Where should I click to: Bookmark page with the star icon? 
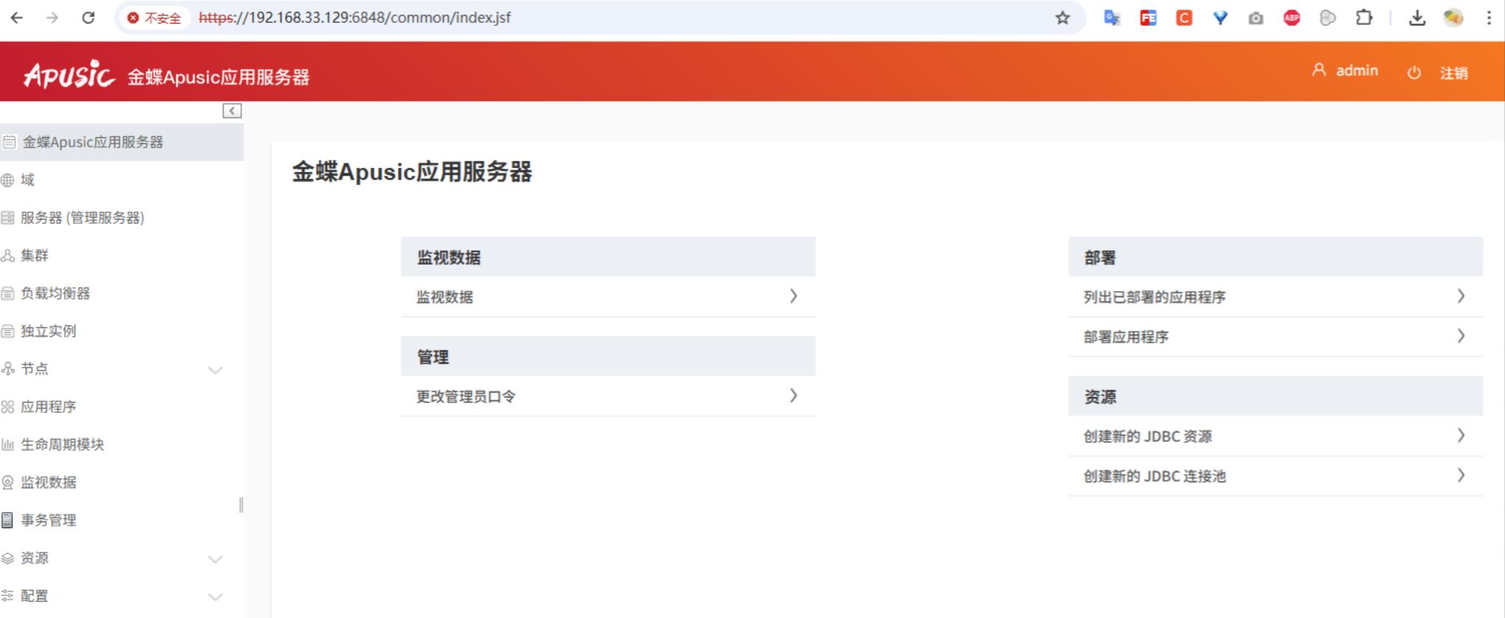(x=1062, y=18)
